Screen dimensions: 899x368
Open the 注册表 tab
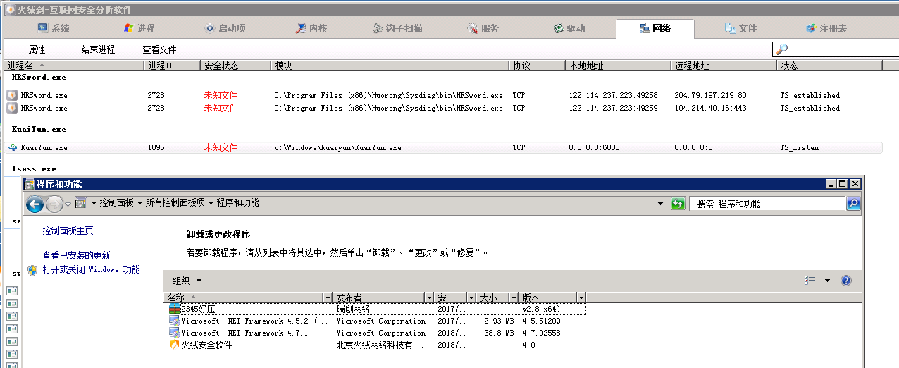point(826,28)
